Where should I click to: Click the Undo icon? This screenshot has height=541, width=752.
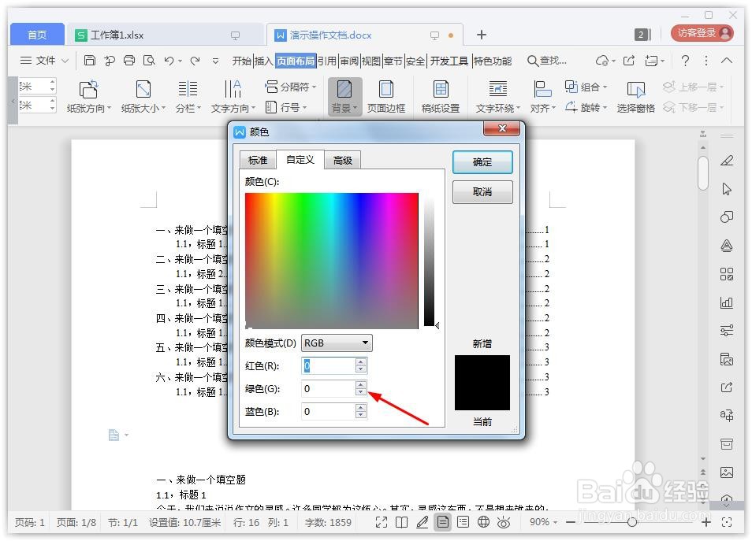[x=169, y=60]
